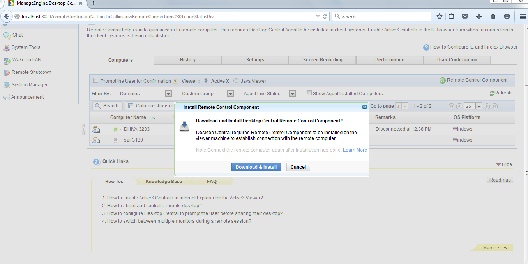528x264 pixels.
Task: Switch to the Performance tab
Action: (x=390, y=60)
